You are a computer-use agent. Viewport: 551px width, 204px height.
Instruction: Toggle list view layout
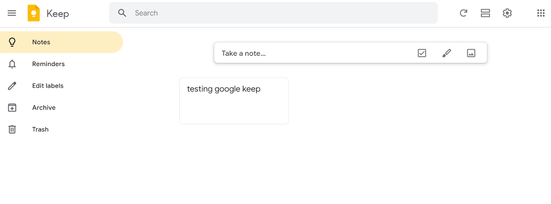[485, 13]
